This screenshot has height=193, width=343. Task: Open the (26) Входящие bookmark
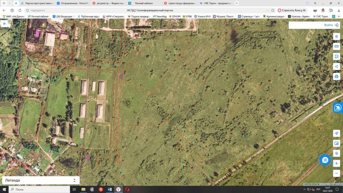point(65,16)
